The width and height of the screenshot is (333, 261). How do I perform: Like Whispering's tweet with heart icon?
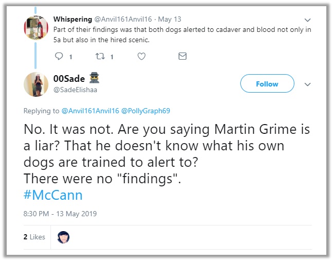point(141,57)
